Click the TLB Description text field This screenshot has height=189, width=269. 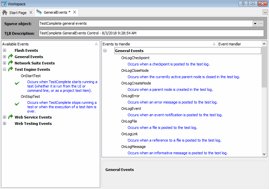tap(151, 33)
